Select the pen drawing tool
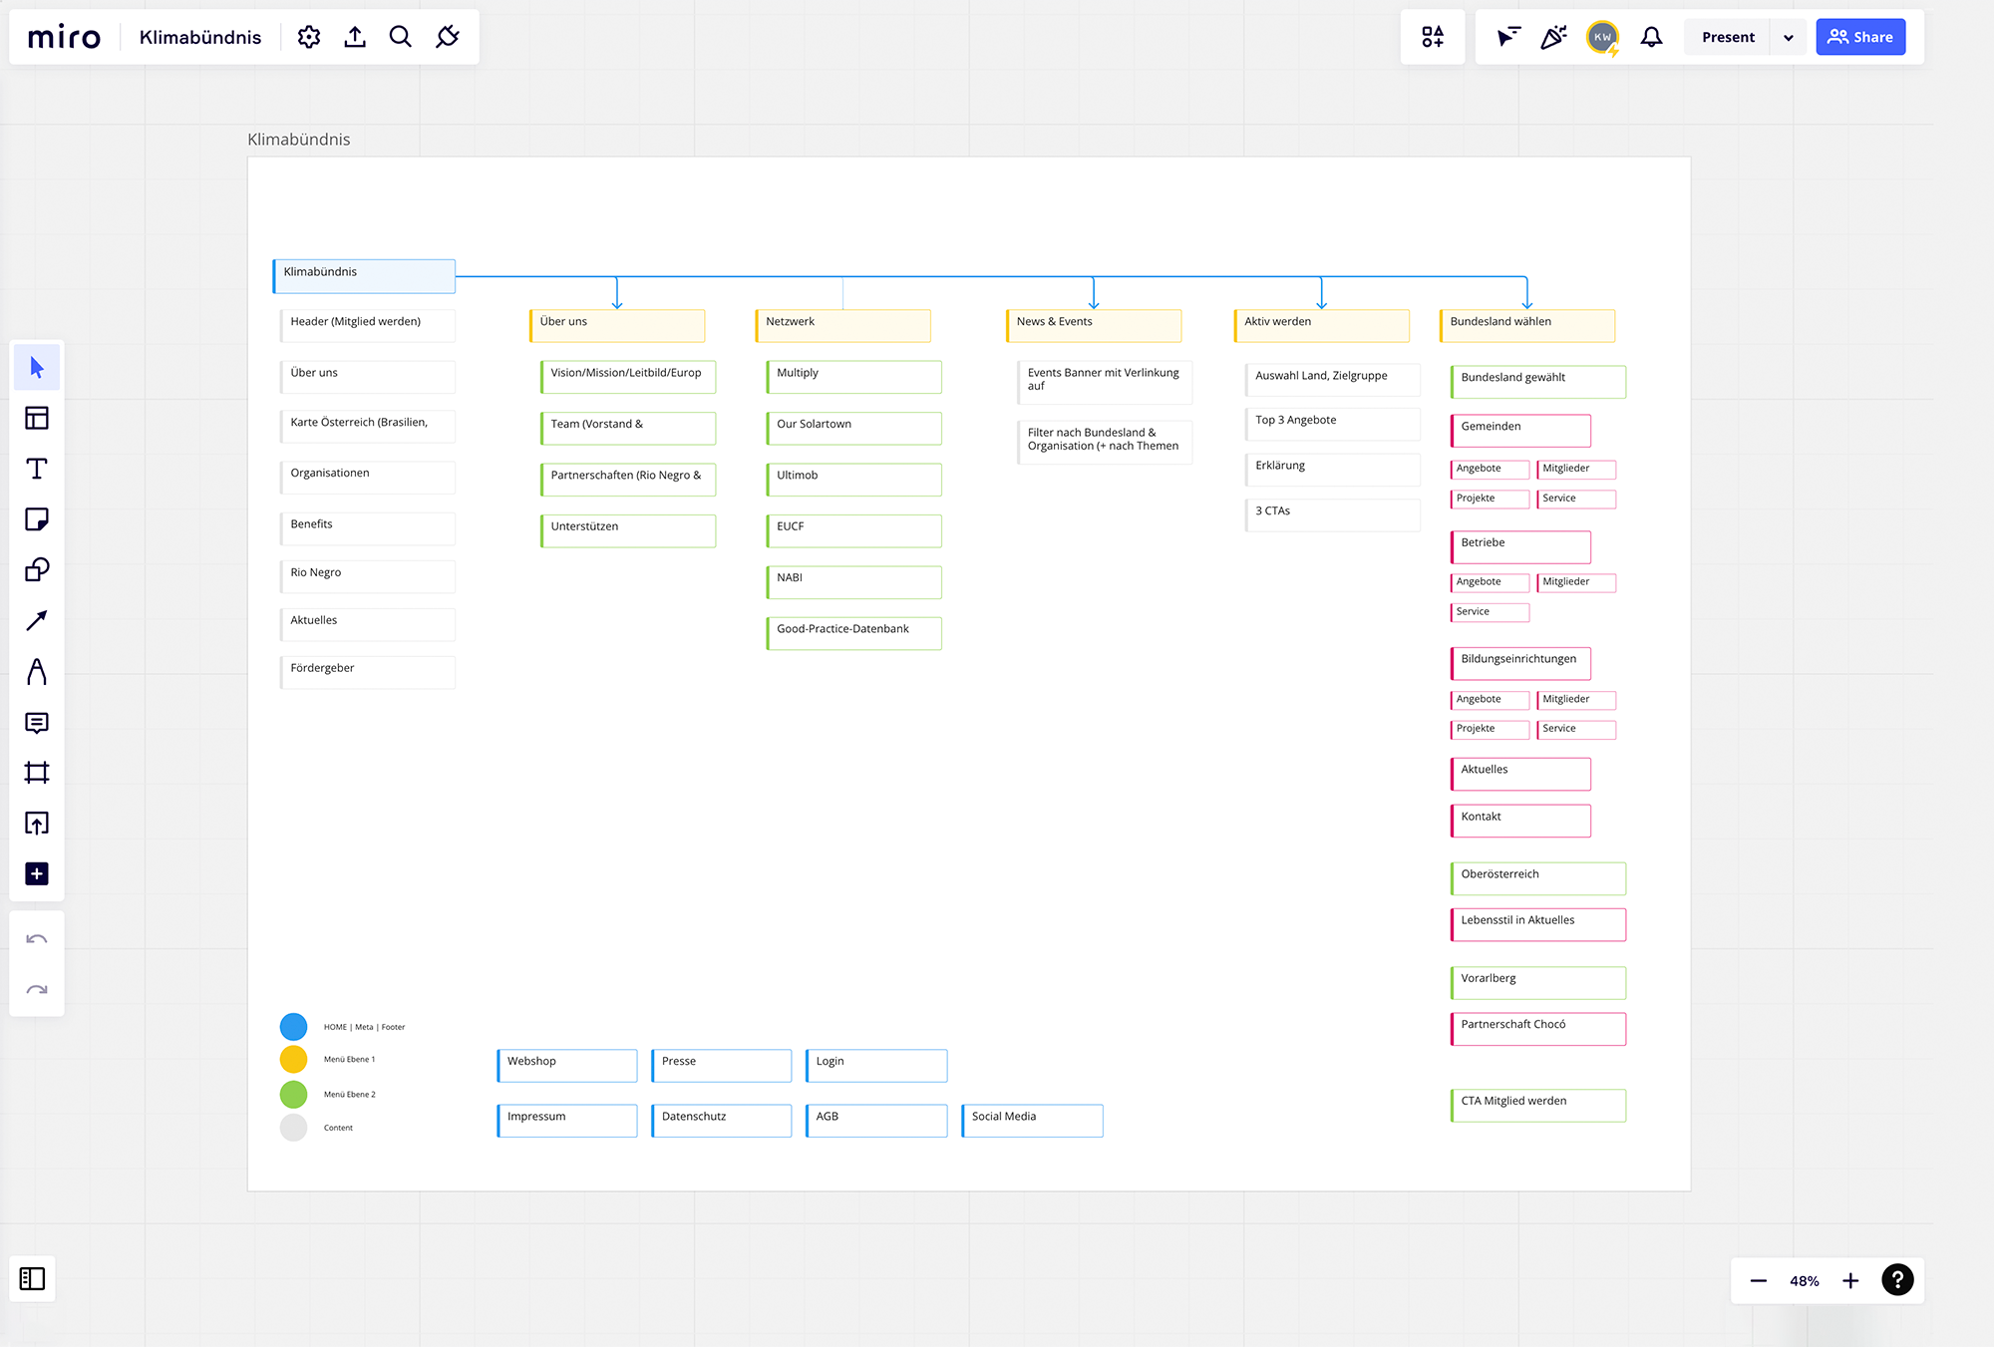The height and width of the screenshot is (1347, 1994). pyautogui.click(x=37, y=671)
